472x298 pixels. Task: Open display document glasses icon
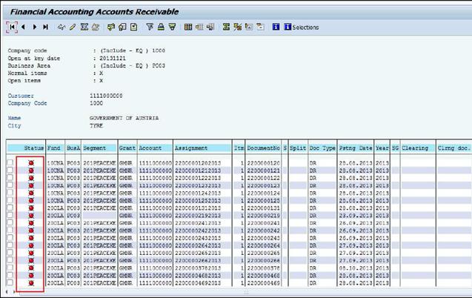click(62, 27)
